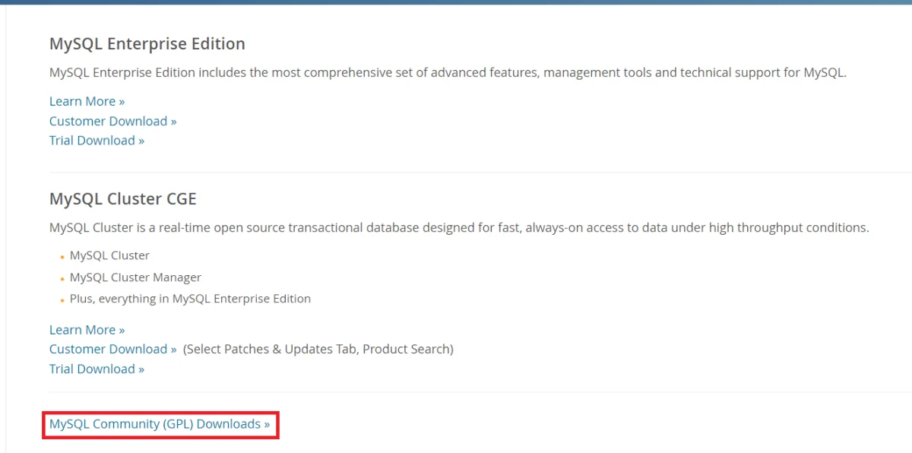The image size is (912, 453).
Task: Click the Plus, everything in Enterprise Edition bullet
Action: [189, 298]
